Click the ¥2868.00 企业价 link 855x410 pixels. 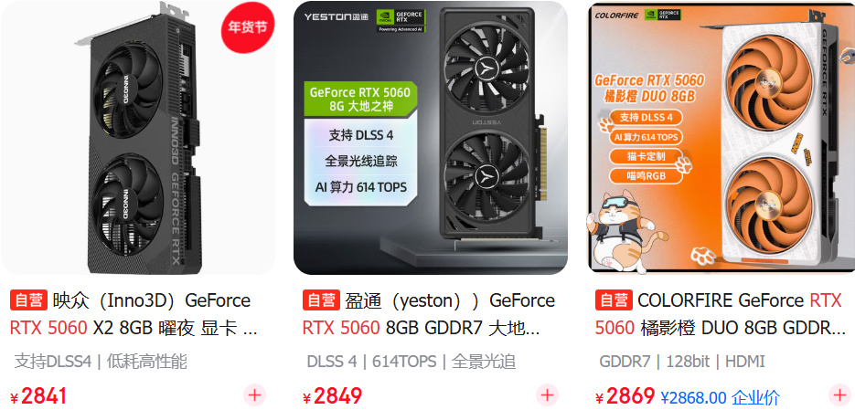(x=720, y=397)
